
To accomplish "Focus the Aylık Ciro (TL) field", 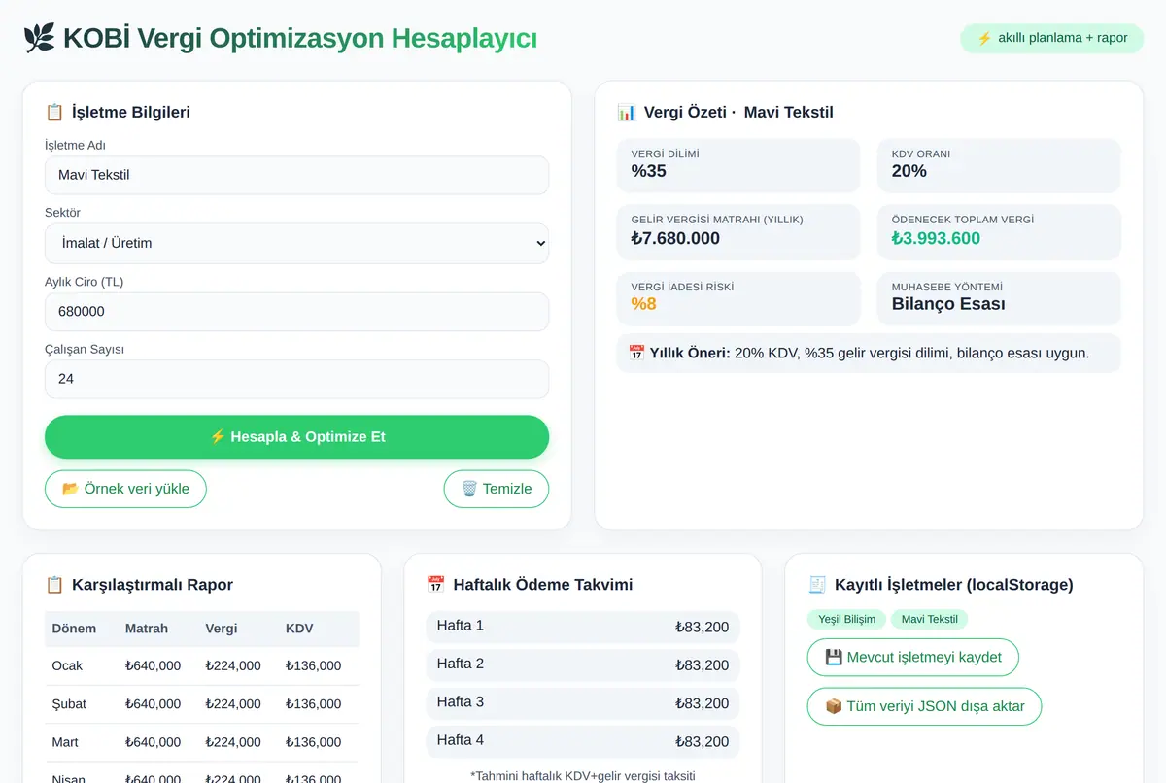I will click(x=296, y=312).
